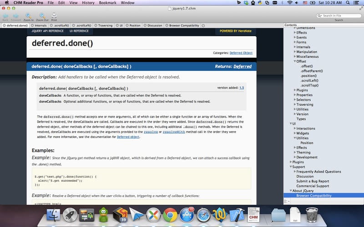364x227 pixels.
Task: Select .offsetParent() in the Contents tree
Action: [x=312, y=71]
